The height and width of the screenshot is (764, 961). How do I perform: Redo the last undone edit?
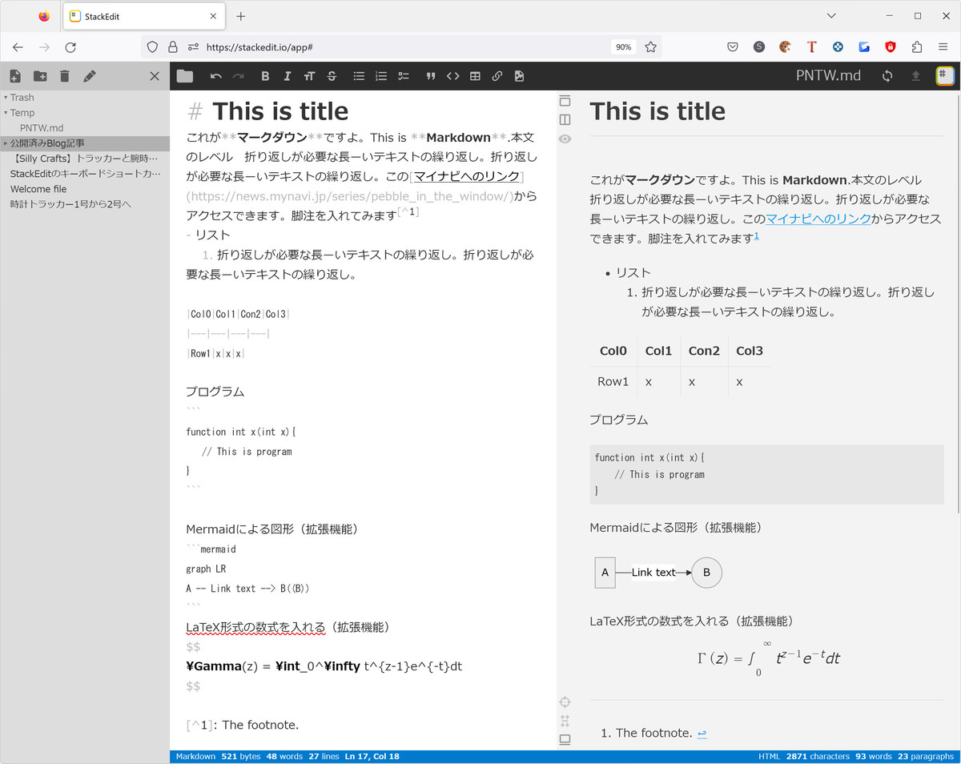click(238, 76)
